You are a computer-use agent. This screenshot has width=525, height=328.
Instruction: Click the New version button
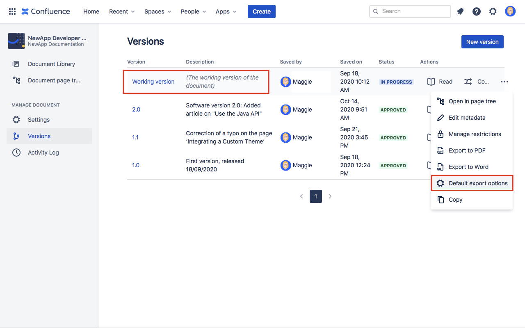(x=482, y=42)
